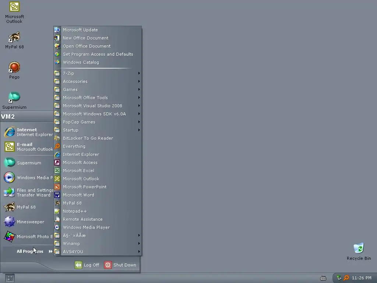The image size is (377, 283).
Task: Click the Everything search icon in the system tray
Action: 346,278
